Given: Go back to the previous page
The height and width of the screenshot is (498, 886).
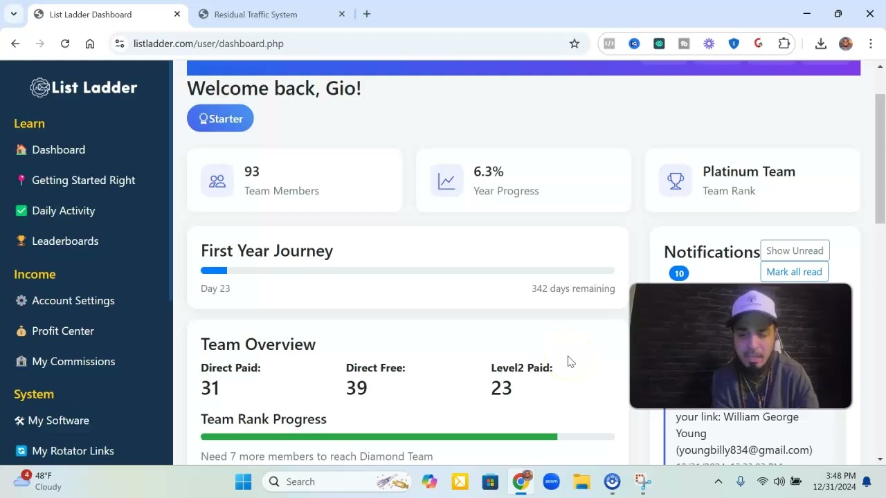Looking at the screenshot, I should tap(15, 44).
